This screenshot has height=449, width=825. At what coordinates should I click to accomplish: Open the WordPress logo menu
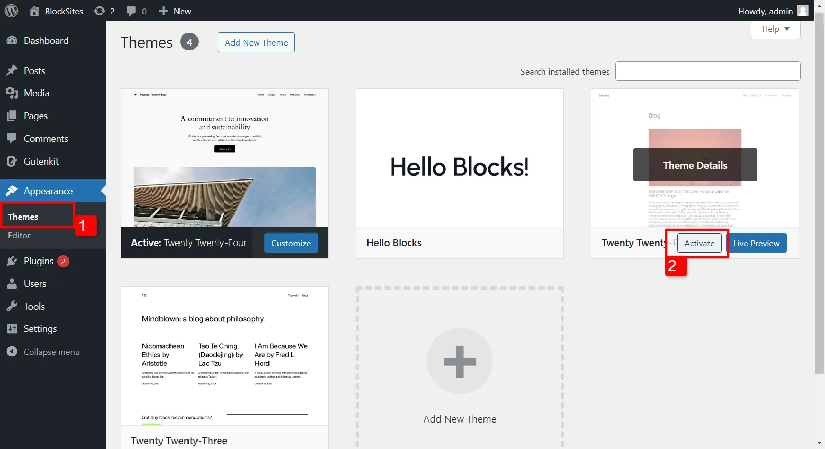click(x=11, y=11)
